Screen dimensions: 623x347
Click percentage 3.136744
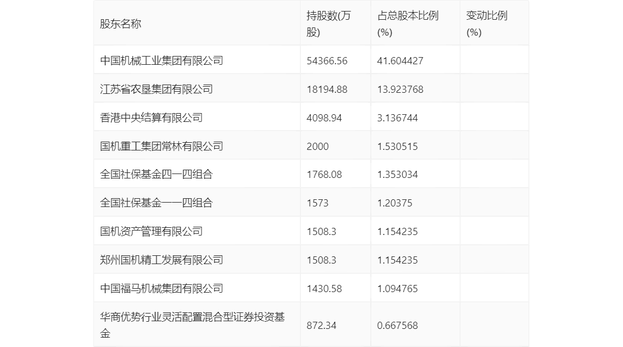coord(397,118)
